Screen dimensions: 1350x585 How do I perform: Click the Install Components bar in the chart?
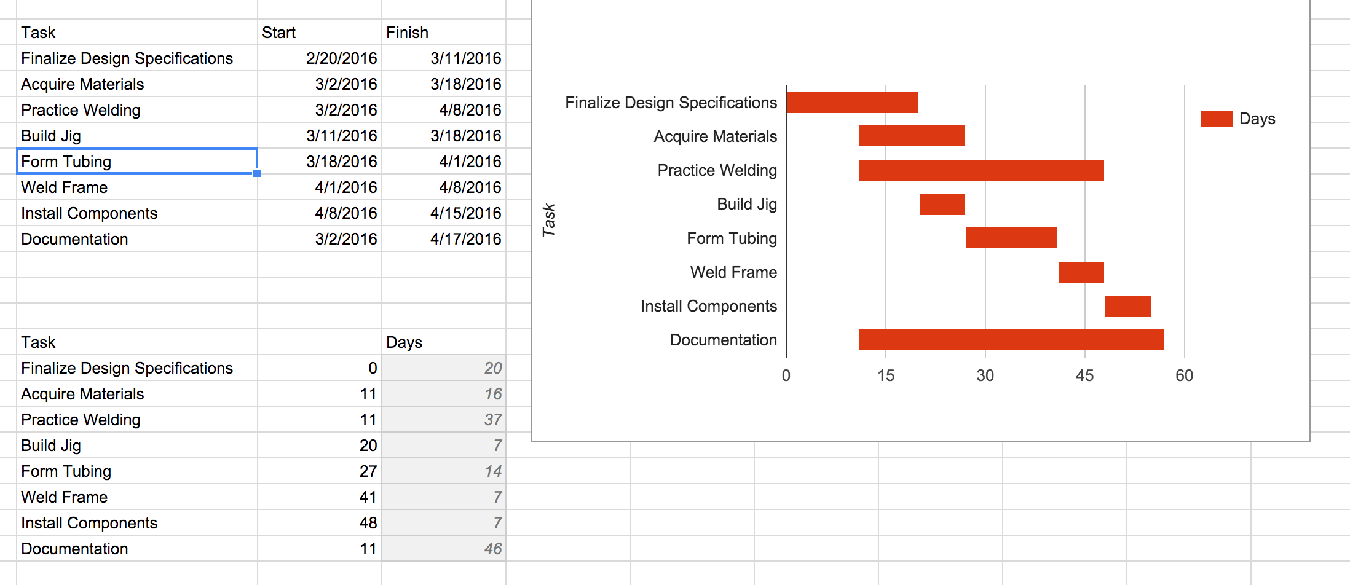click(x=1127, y=307)
